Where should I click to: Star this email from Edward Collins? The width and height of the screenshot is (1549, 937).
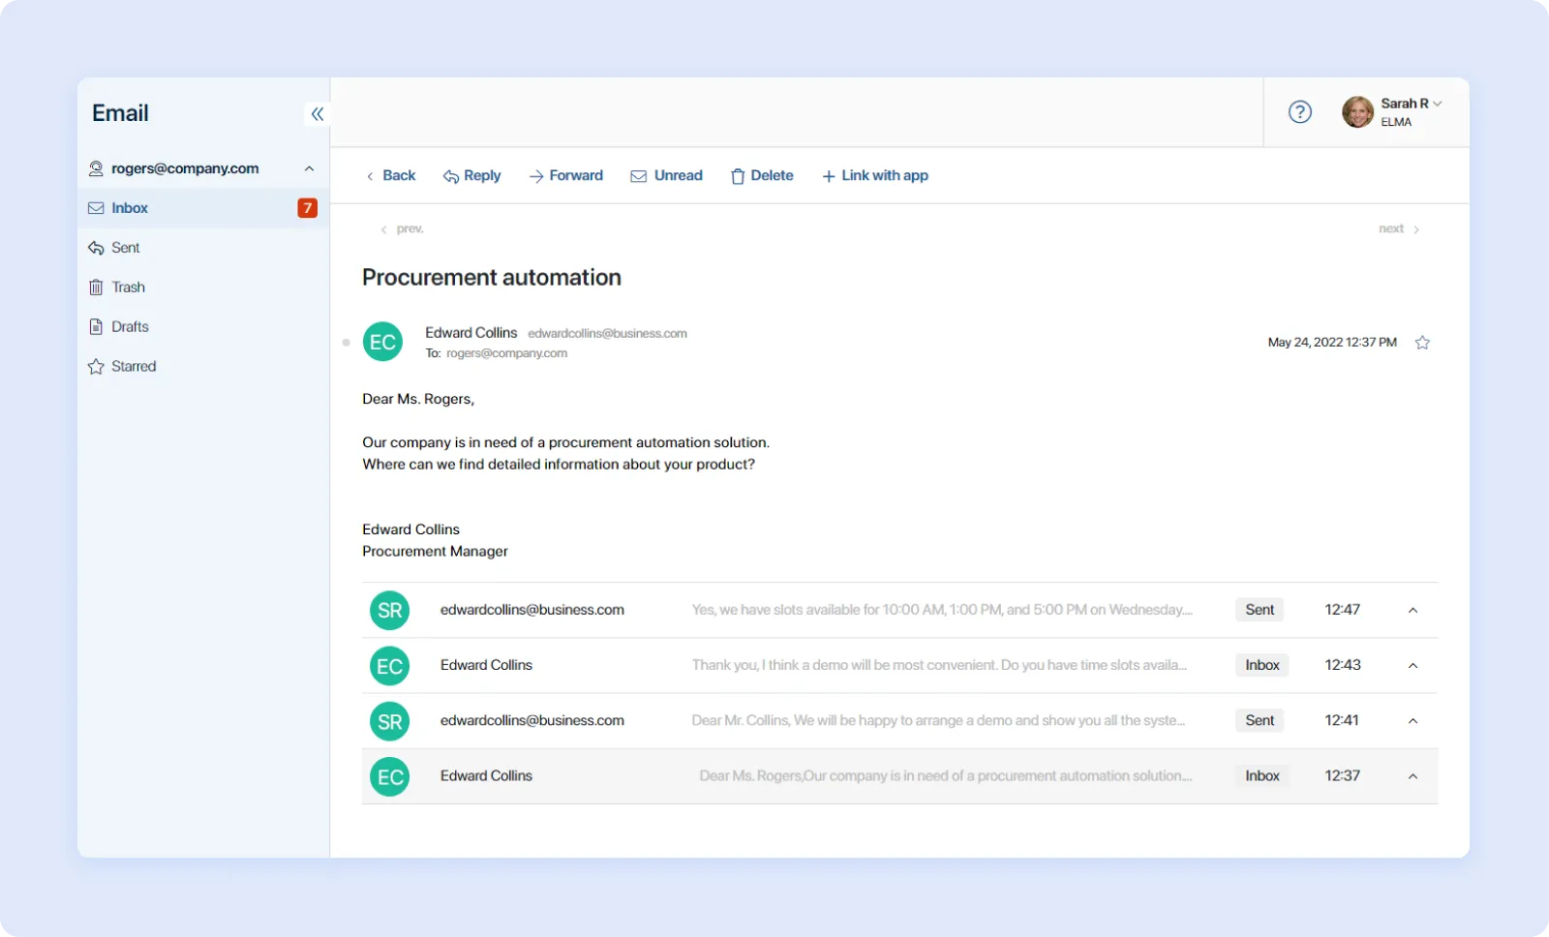tap(1421, 343)
